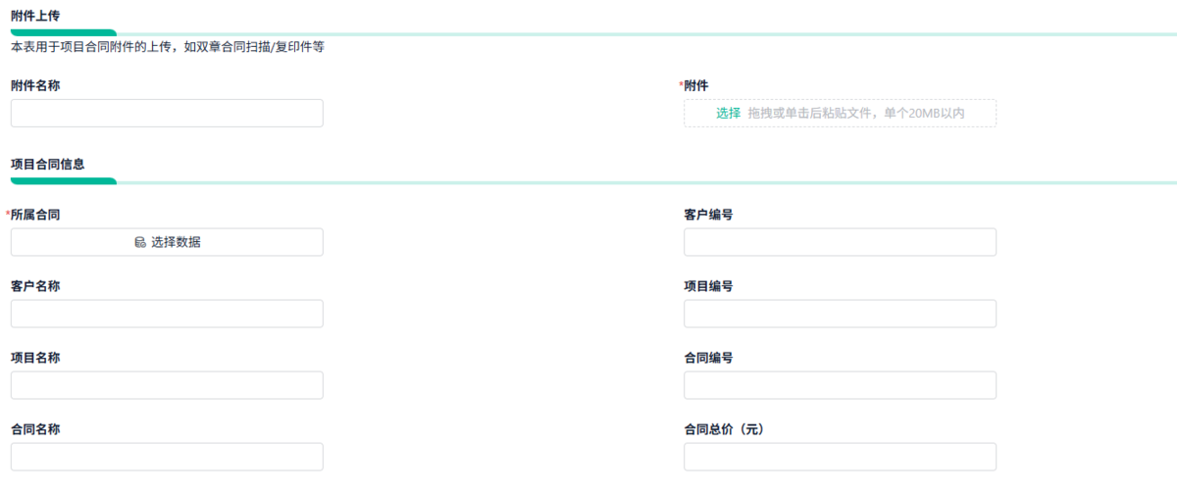The height and width of the screenshot is (493, 1177).
Task: Select the 客户名称 input field
Action: (x=167, y=314)
